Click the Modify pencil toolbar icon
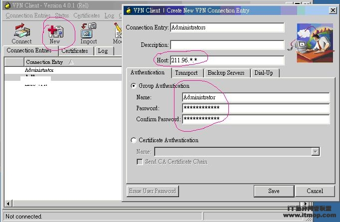The height and width of the screenshot is (222, 340). [x=118, y=30]
